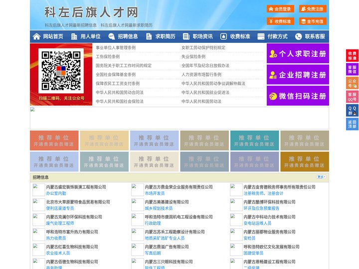Image resolution: width=359 pixels, height=269 pixels.
Task: Click the orange 收费标准 button in header
Action: click(x=280, y=21)
